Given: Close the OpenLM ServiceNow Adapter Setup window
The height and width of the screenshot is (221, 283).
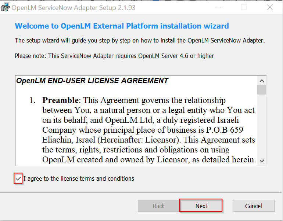Looking at the screenshot, I should point(269,7).
